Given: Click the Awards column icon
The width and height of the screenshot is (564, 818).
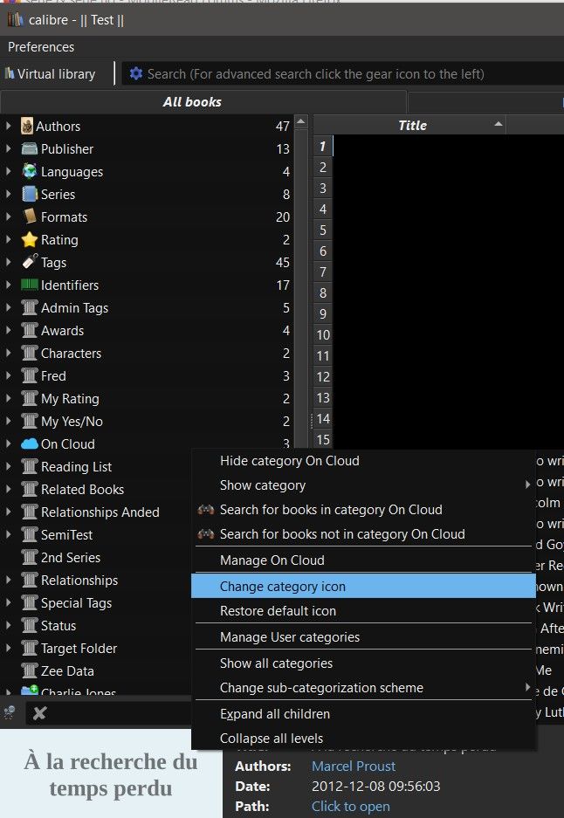Looking at the screenshot, I should [29, 331].
